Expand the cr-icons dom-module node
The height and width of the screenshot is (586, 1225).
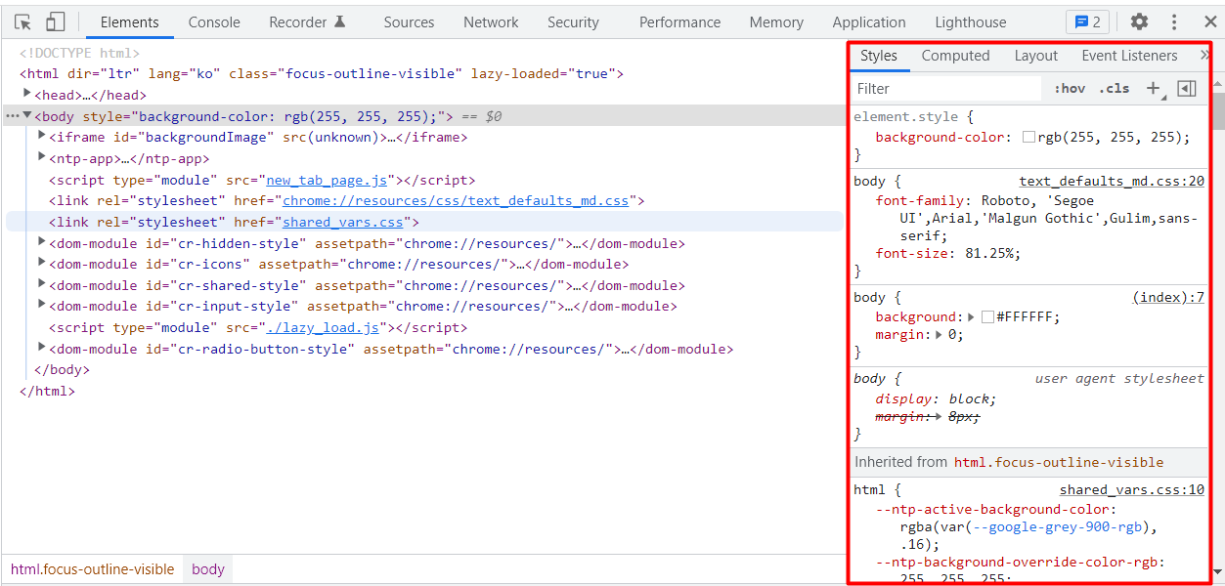coord(42,263)
